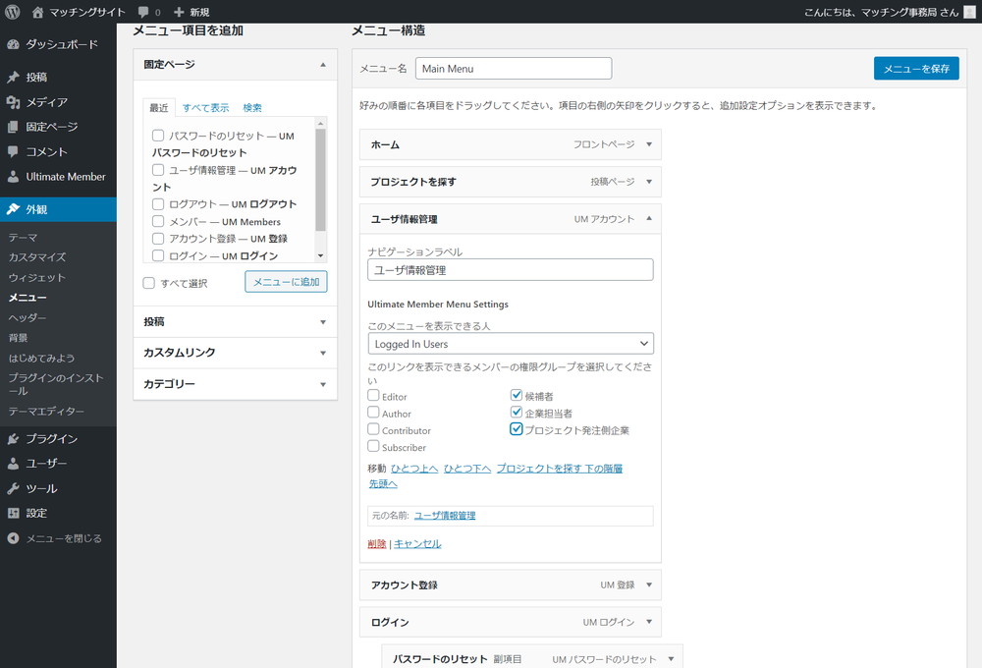Toggle すべて選択 checkbox

point(148,283)
